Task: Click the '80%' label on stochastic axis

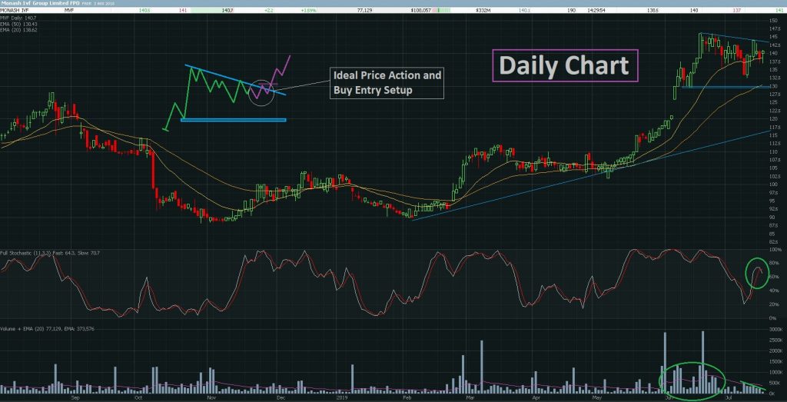Action: 773,263
